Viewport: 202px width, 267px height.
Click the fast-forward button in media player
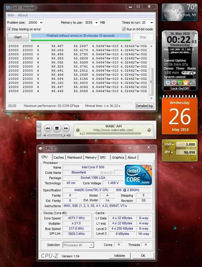[66, 128]
